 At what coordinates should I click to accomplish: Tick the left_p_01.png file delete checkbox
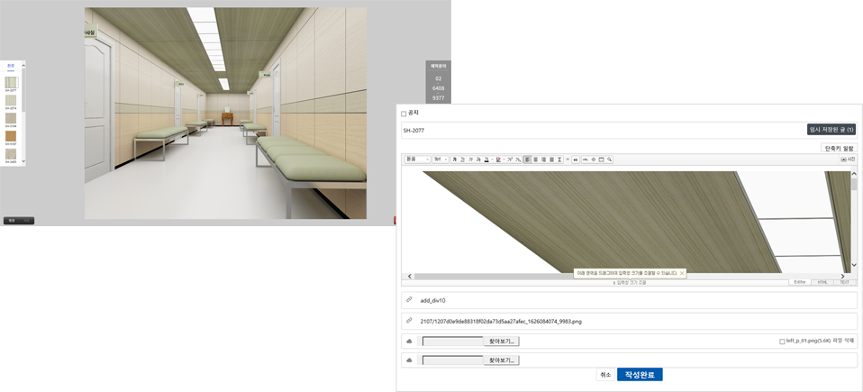click(782, 342)
